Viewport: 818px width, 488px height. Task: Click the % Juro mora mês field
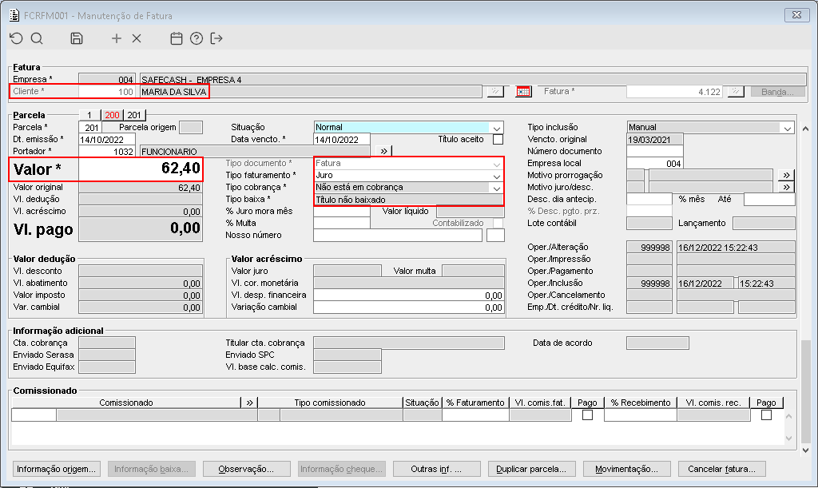[342, 211]
